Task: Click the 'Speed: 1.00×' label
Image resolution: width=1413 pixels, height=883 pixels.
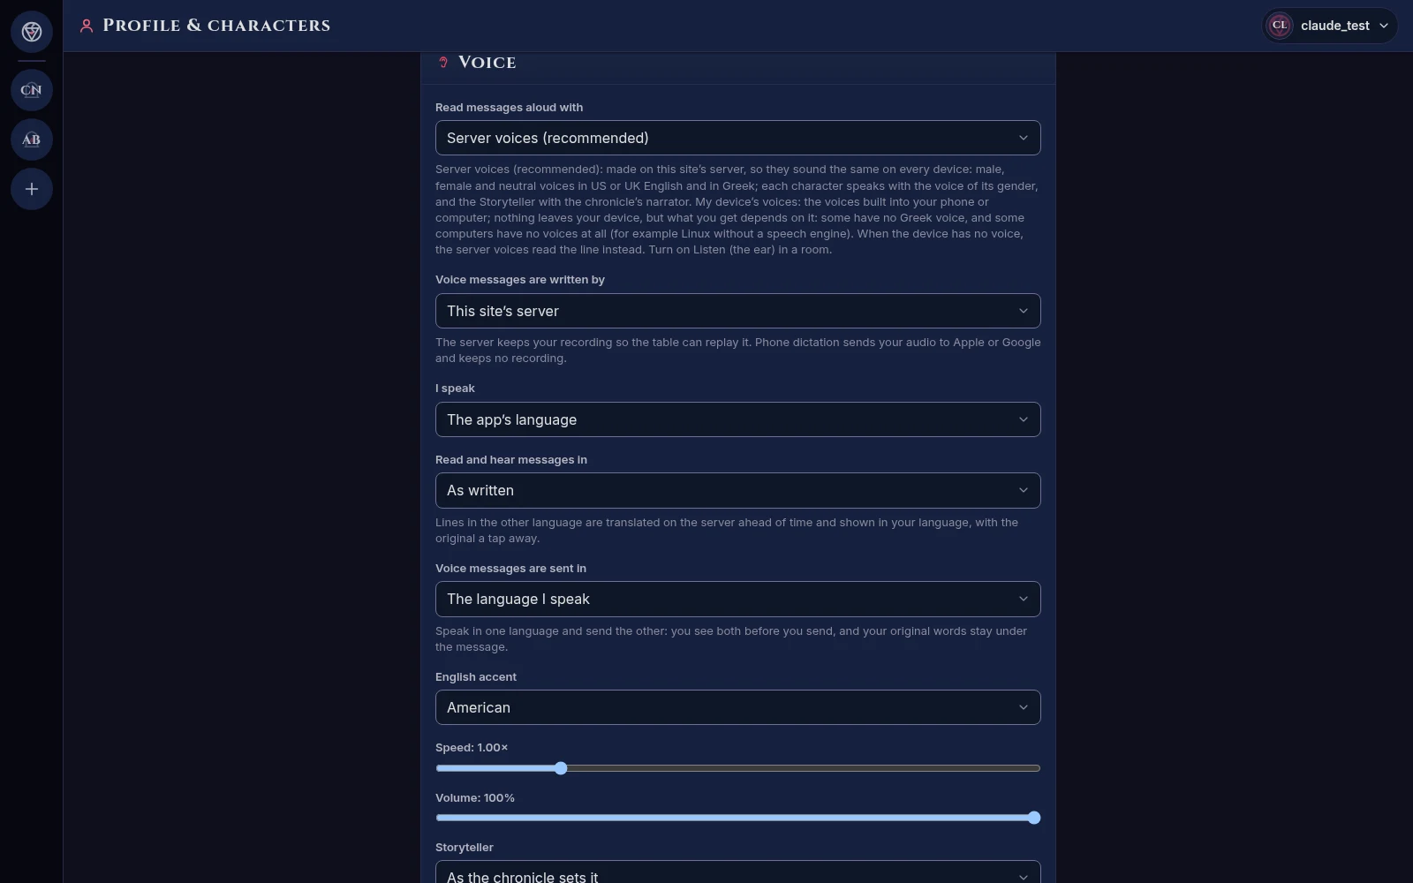Action: [x=472, y=748]
